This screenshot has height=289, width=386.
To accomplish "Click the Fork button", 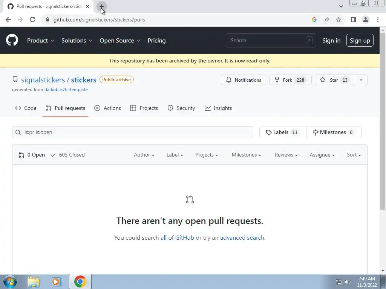I will [290, 80].
